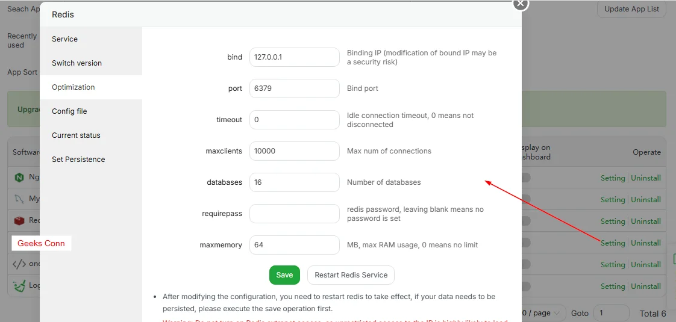
Task: Click the 'Recently used' label
Action: [22, 40]
